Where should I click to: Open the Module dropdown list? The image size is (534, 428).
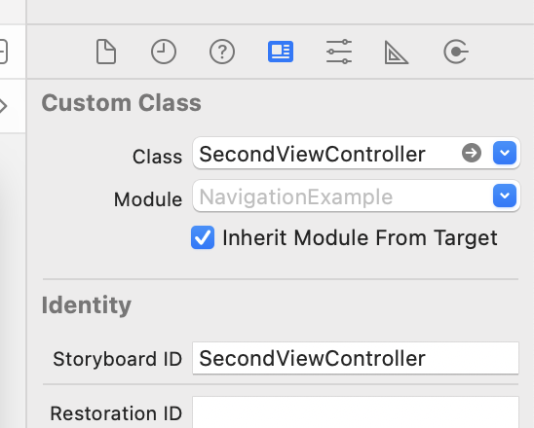[505, 196]
